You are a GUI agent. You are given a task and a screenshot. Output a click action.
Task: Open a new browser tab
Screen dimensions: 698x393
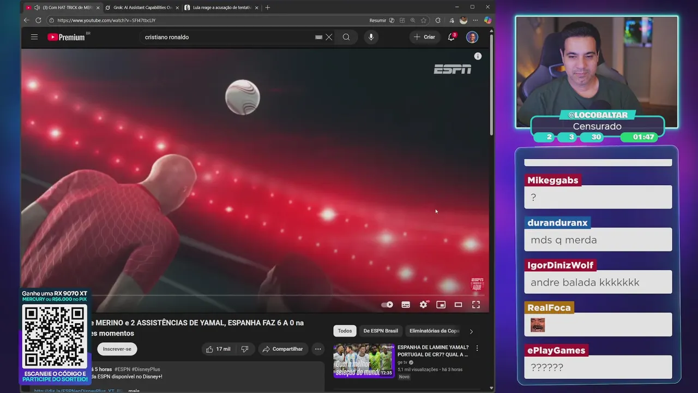tap(267, 8)
